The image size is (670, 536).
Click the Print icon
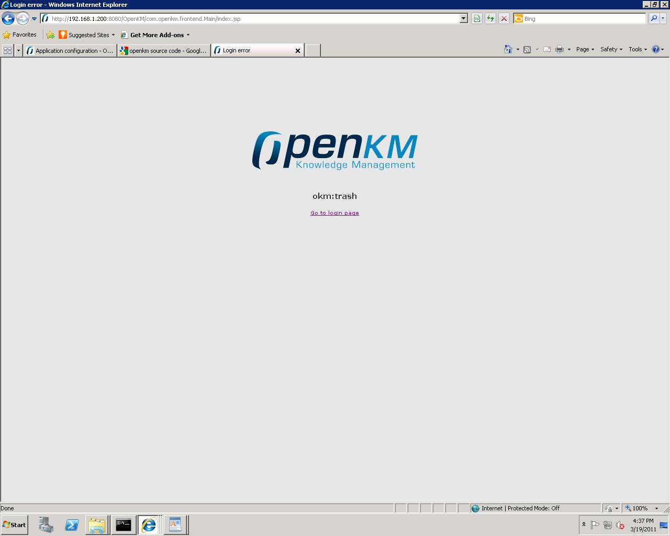click(x=560, y=49)
